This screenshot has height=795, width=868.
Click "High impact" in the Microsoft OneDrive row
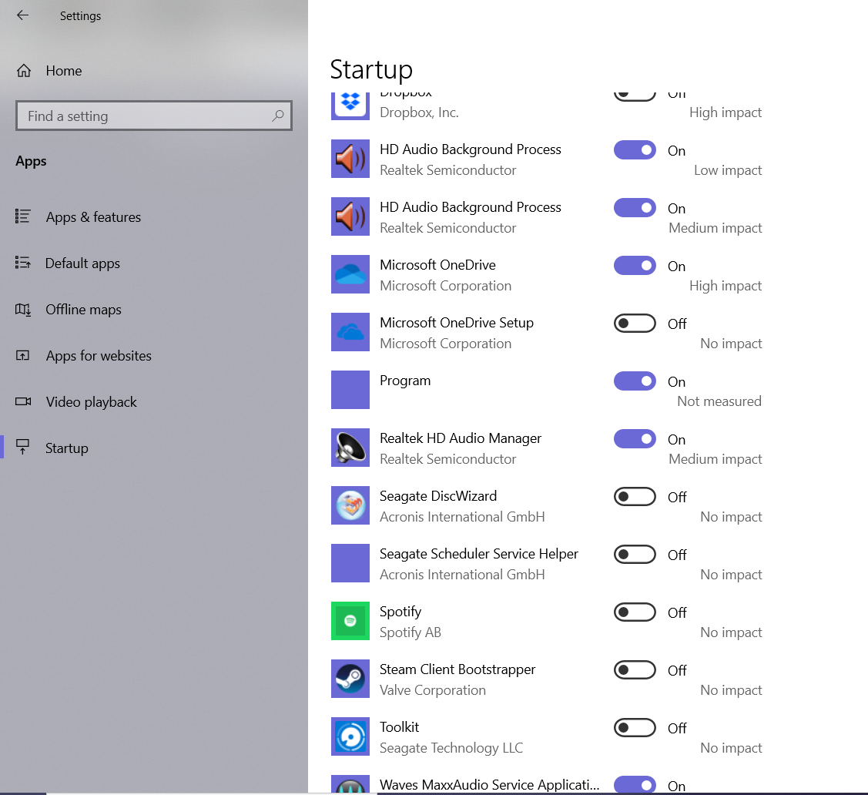click(x=726, y=286)
